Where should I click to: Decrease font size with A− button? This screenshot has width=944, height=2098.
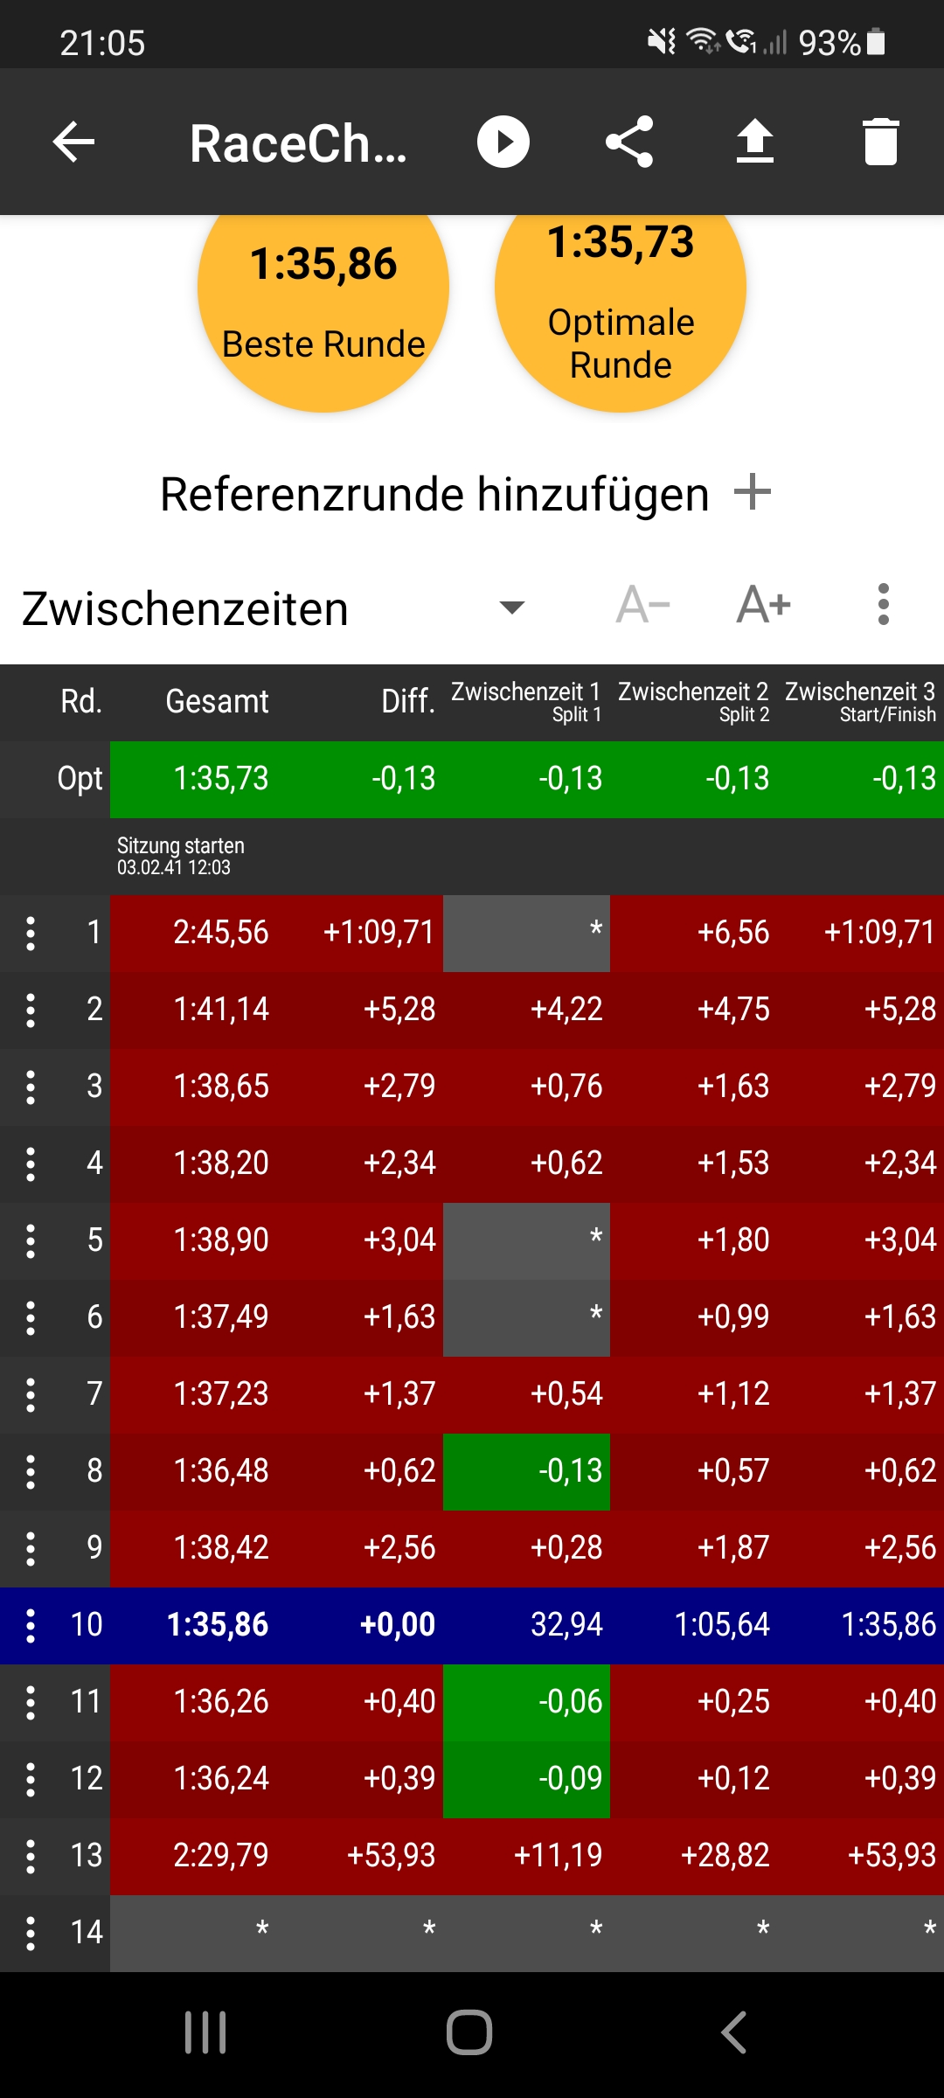coord(642,605)
